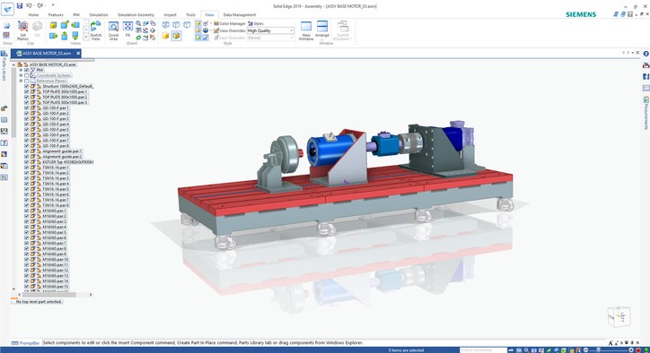This screenshot has width=650, height=353.
Task: Open View Overrides settings
Action: pos(230,30)
